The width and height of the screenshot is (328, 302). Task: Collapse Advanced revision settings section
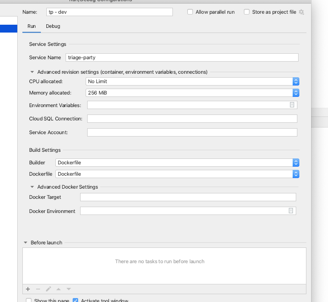pyautogui.click(x=32, y=72)
